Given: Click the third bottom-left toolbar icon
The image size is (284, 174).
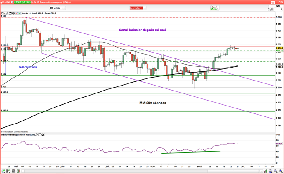Looking at the screenshot, I should [13, 171].
